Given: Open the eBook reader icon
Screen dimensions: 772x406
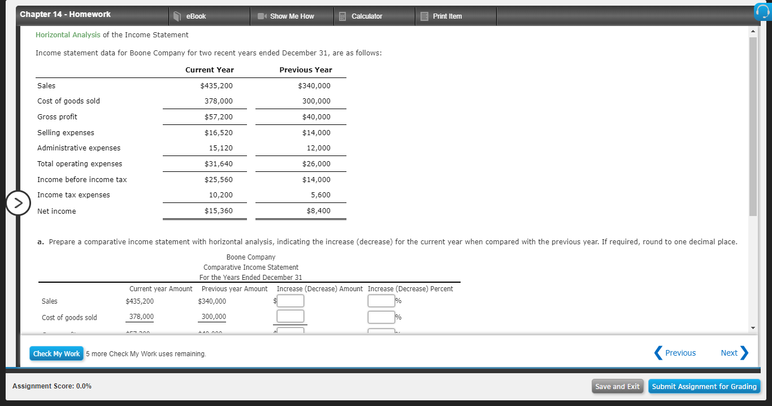Looking at the screenshot, I should (x=176, y=16).
